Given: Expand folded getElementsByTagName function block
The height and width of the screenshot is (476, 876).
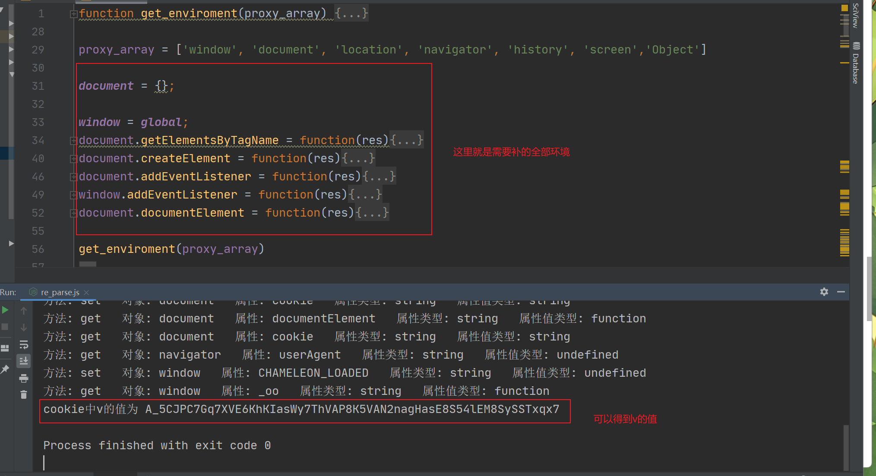Looking at the screenshot, I should [73, 140].
